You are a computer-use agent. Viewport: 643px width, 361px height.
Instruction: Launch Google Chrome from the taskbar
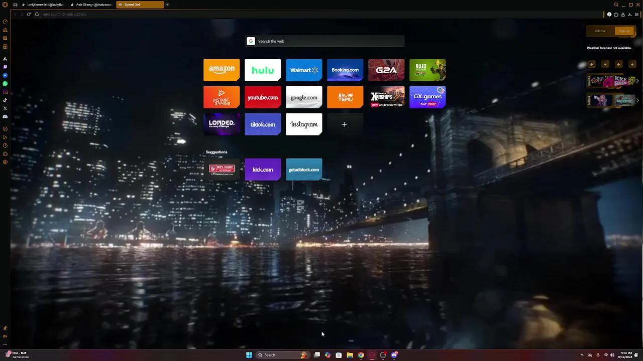pyautogui.click(x=361, y=355)
